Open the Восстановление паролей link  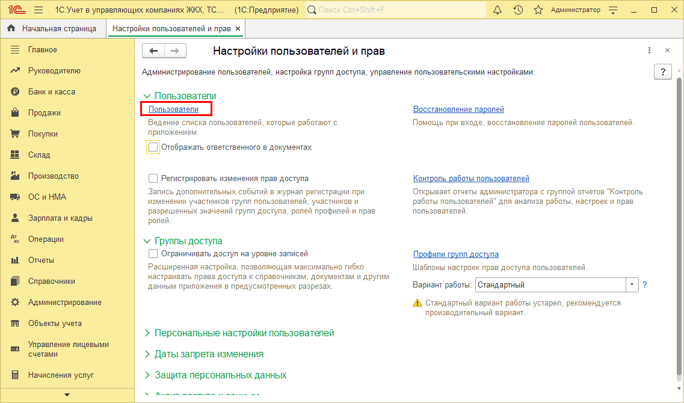tap(458, 109)
